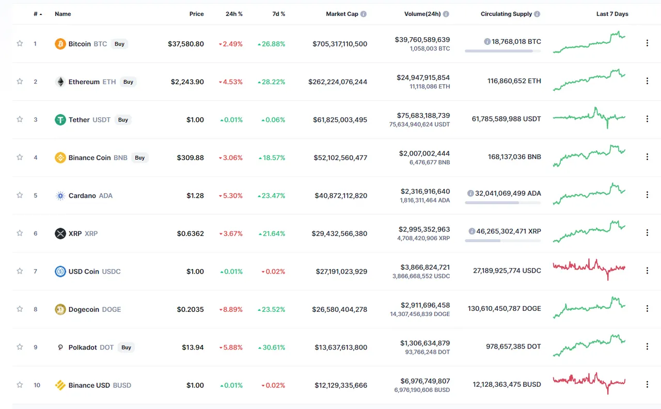Click the Cardano logo icon
Screen dimensions: 661x409
[x=60, y=196]
